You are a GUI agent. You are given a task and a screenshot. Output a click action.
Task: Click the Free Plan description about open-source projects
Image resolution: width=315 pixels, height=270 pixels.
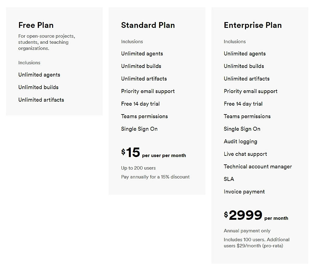pyautogui.click(x=46, y=42)
